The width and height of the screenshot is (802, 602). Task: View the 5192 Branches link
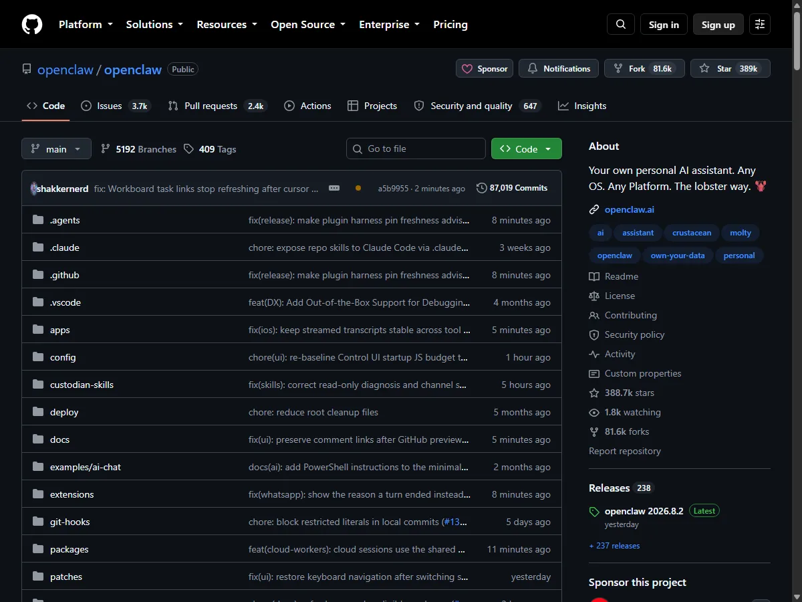coord(138,148)
